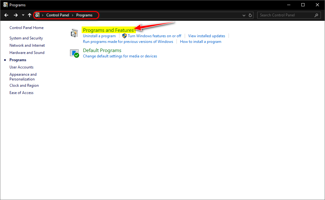Open the Network and Internet category
The width and height of the screenshot is (325, 200).
[27, 45]
